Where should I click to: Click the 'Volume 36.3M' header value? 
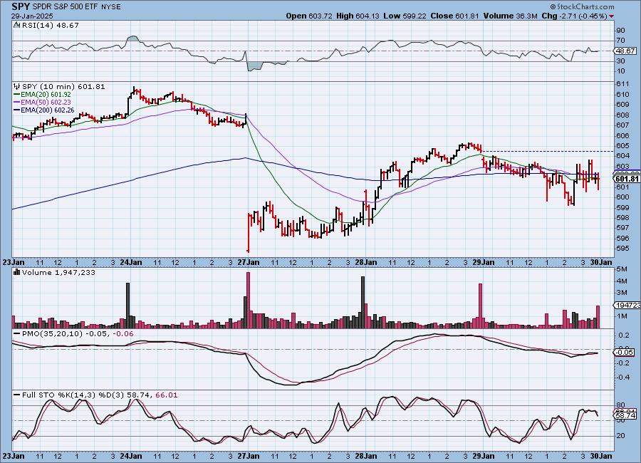point(510,16)
